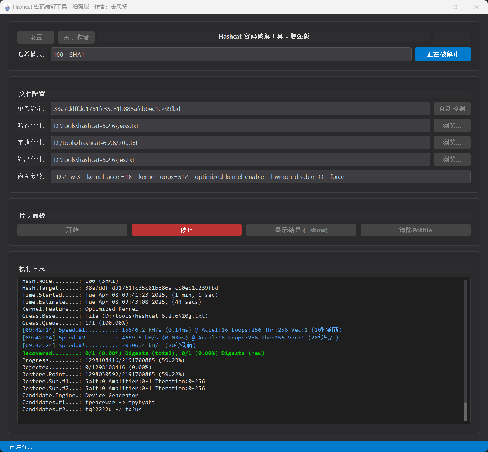Viewport: 488px width, 452px height.
Task: Focus the 单条哈希 single hash input field
Action: [240, 108]
